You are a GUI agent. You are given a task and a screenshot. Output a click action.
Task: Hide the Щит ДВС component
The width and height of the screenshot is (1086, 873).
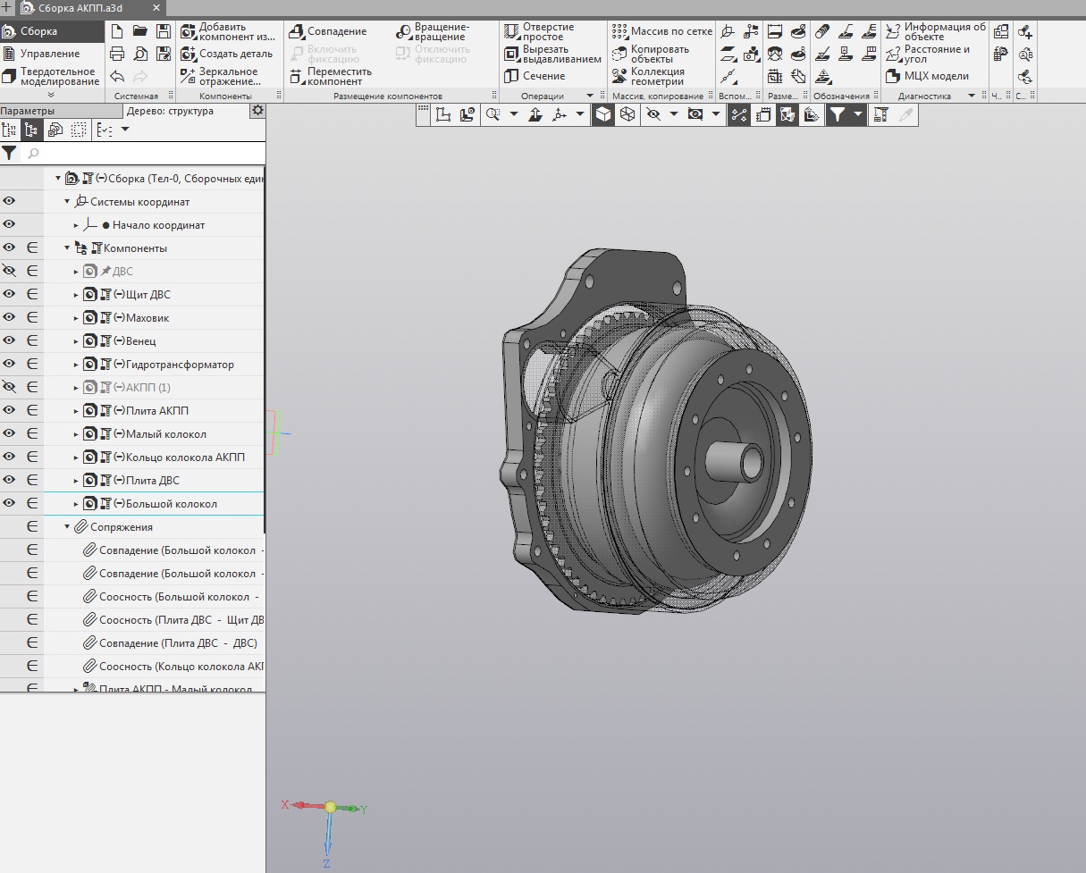[10, 294]
